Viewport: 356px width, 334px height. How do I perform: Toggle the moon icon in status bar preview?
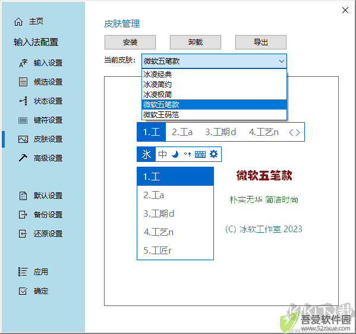[x=175, y=154]
